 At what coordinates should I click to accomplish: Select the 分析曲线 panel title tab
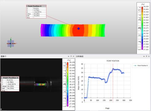click(80, 56)
